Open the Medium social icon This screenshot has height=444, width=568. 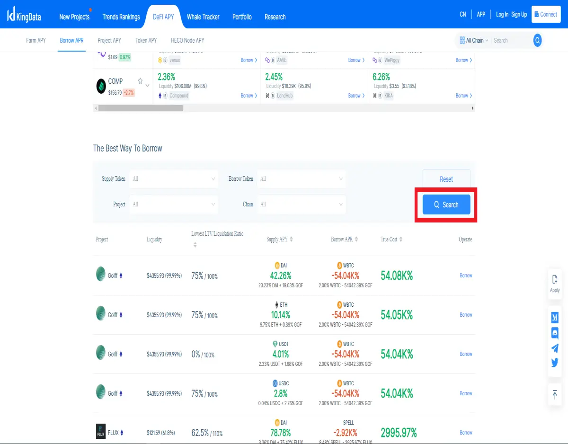555,317
